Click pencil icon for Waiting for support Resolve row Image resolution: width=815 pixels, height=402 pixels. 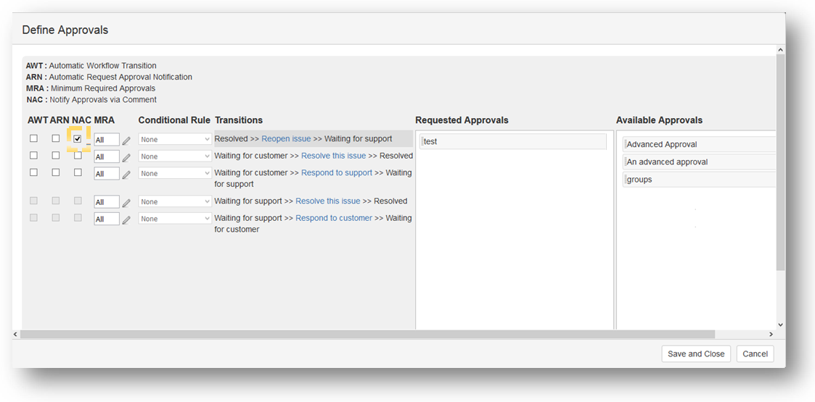pyautogui.click(x=126, y=203)
